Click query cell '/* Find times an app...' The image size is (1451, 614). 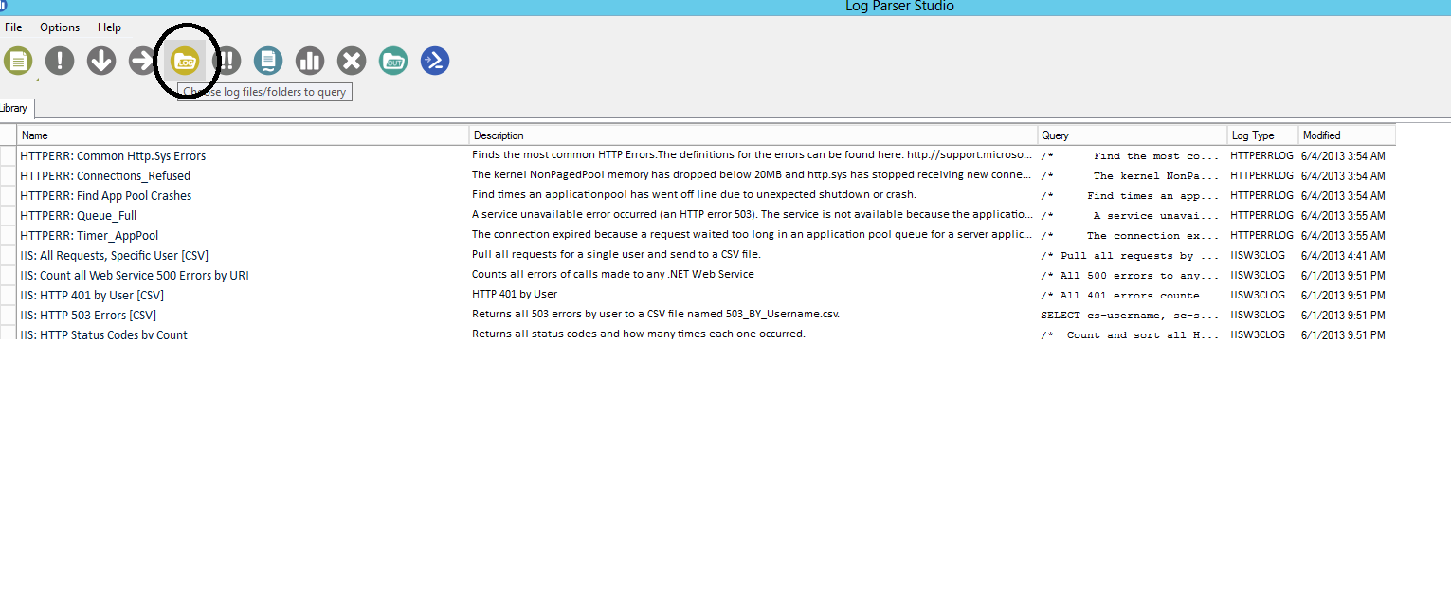coord(1130,196)
